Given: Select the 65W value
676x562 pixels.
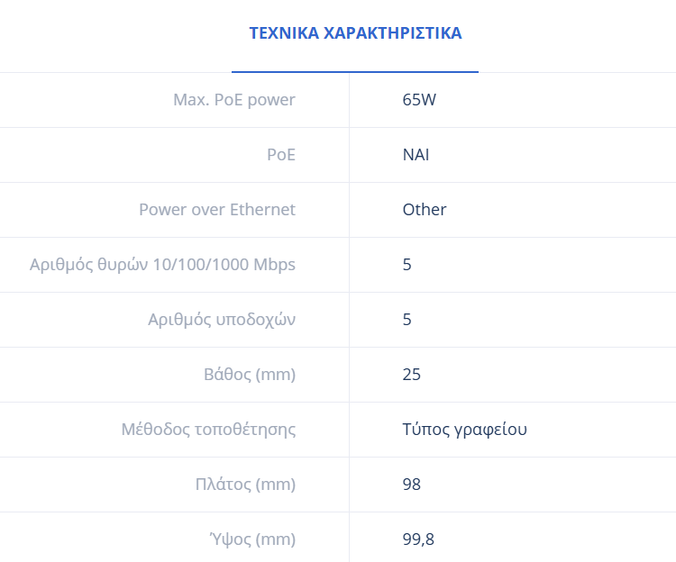Looking at the screenshot, I should pos(419,100).
